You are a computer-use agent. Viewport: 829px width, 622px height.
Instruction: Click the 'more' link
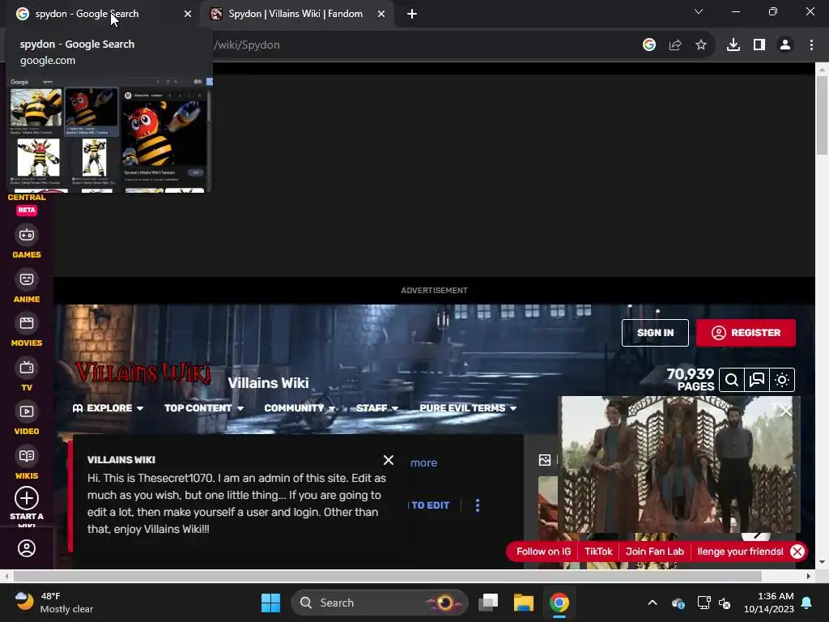pos(423,462)
